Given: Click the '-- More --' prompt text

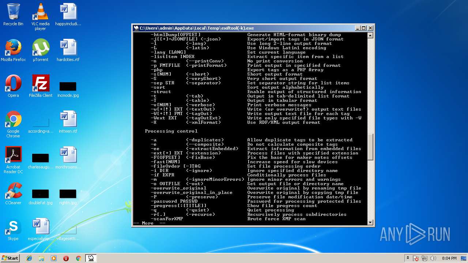Looking at the screenshot, I should (x=150, y=223).
